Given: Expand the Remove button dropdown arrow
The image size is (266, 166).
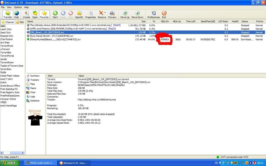Looking at the screenshot, I should pyautogui.click(x=105, y=13).
